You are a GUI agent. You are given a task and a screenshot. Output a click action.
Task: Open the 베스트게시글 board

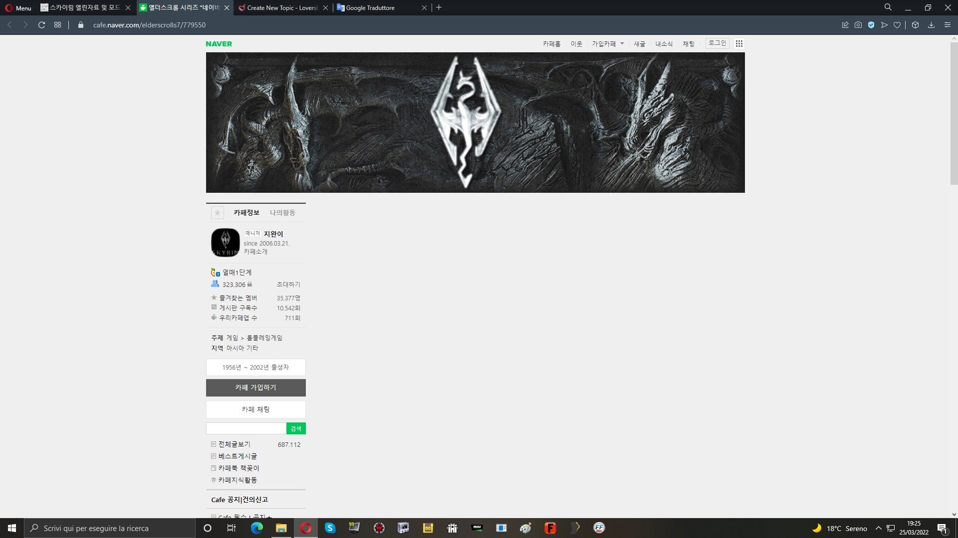pos(238,456)
